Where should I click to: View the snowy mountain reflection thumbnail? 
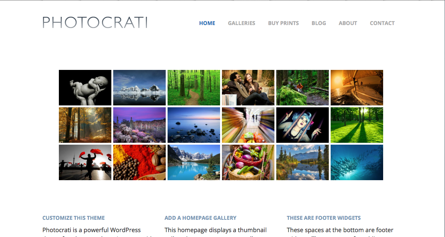(139, 88)
